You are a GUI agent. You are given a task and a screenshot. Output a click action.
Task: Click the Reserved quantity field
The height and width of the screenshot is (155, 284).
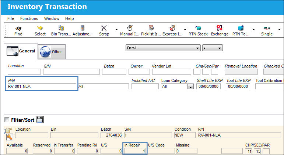(42, 151)
